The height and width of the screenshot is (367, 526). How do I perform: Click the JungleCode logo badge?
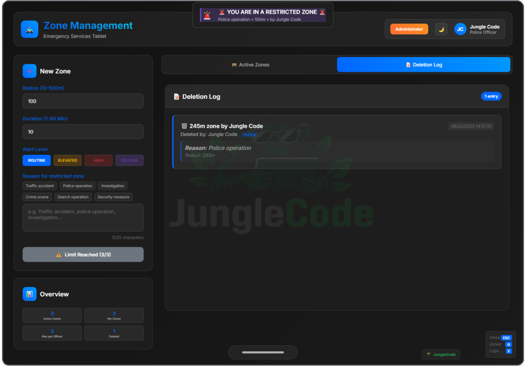pyautogui.click(x=441, y=354)
